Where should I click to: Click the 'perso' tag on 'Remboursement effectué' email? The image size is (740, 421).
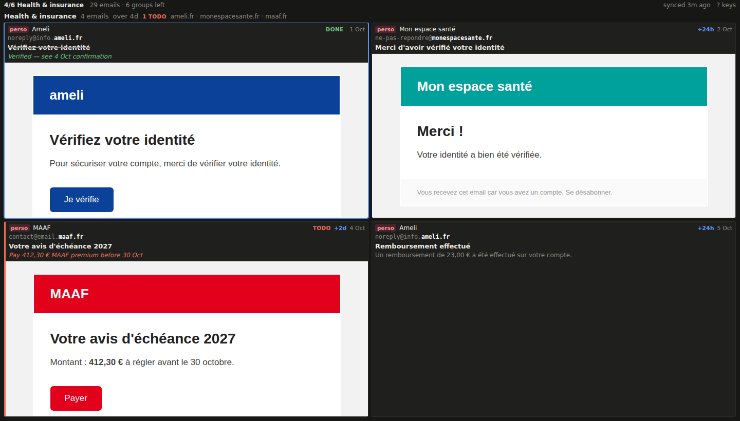tap(386, 228)
